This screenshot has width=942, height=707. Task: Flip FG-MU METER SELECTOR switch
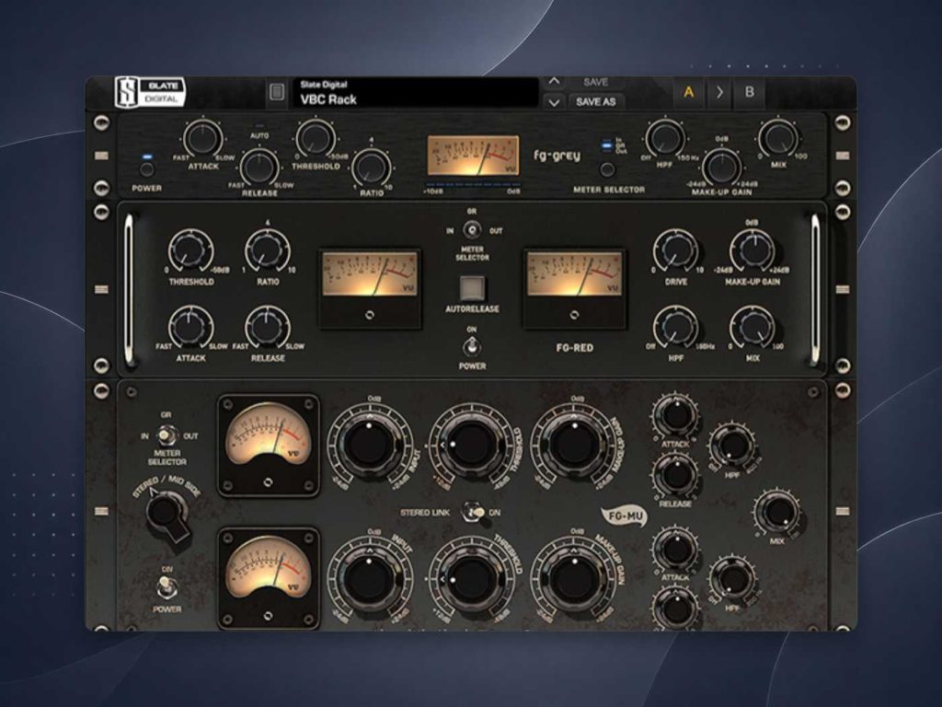point(167,435)
